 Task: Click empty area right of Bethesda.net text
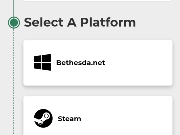(138, 63)
